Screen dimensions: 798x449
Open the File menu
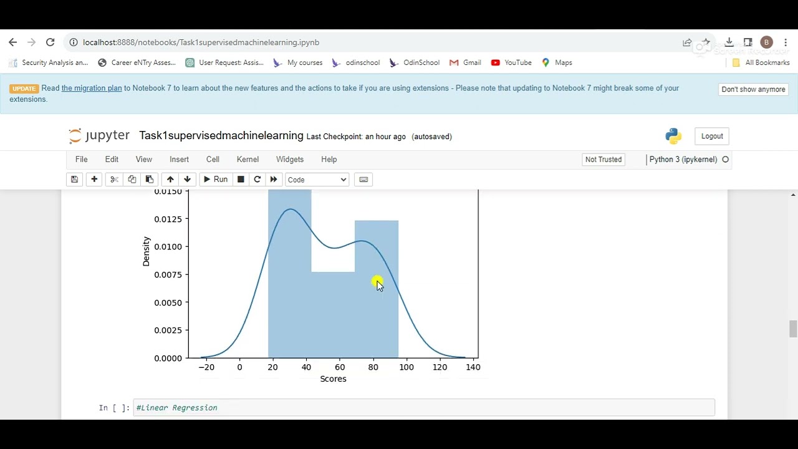tap(82, 160)
